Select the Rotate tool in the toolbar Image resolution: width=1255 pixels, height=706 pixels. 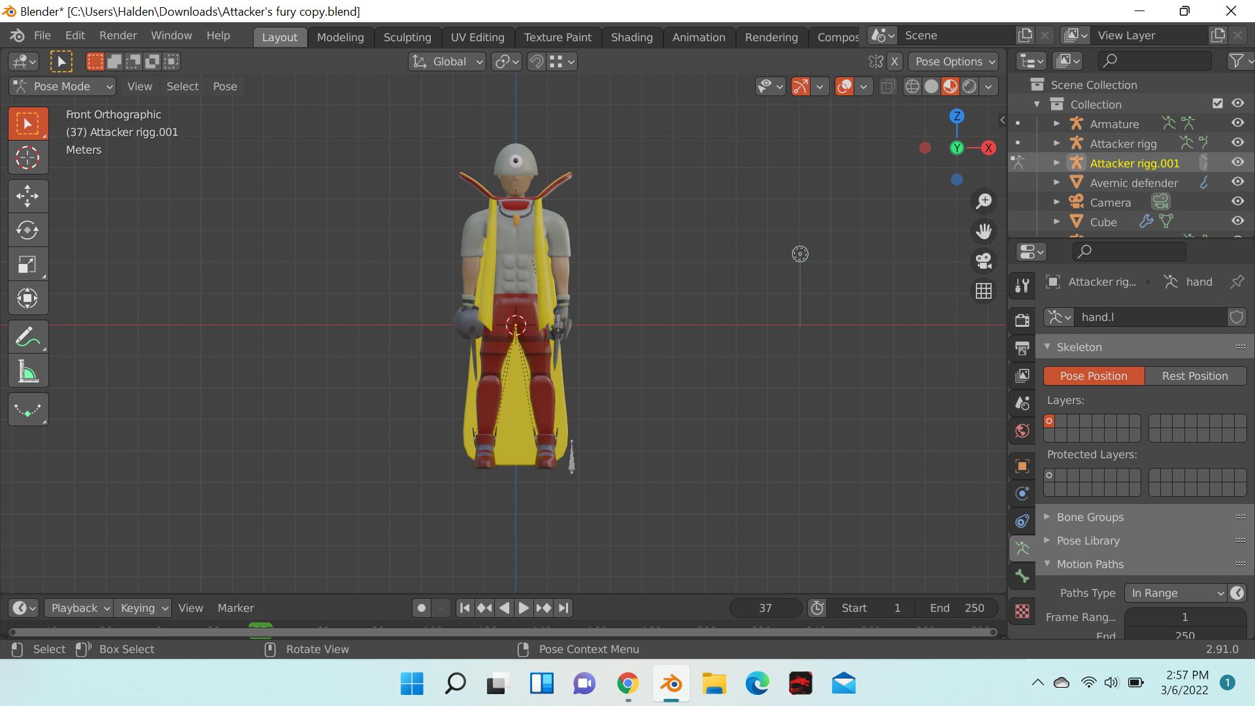tap(28, 229)
